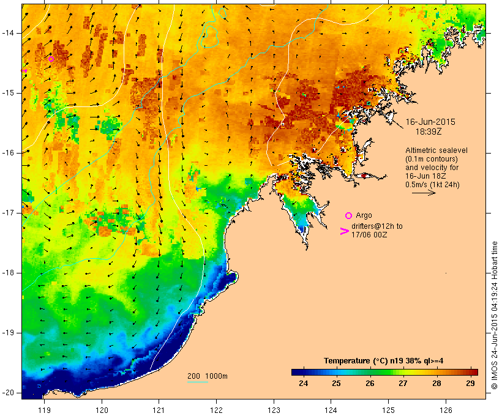Viewport: 502px width, 416px height.
Task: Click the green 26°C section of colorbar
Action: coord(370,372)
